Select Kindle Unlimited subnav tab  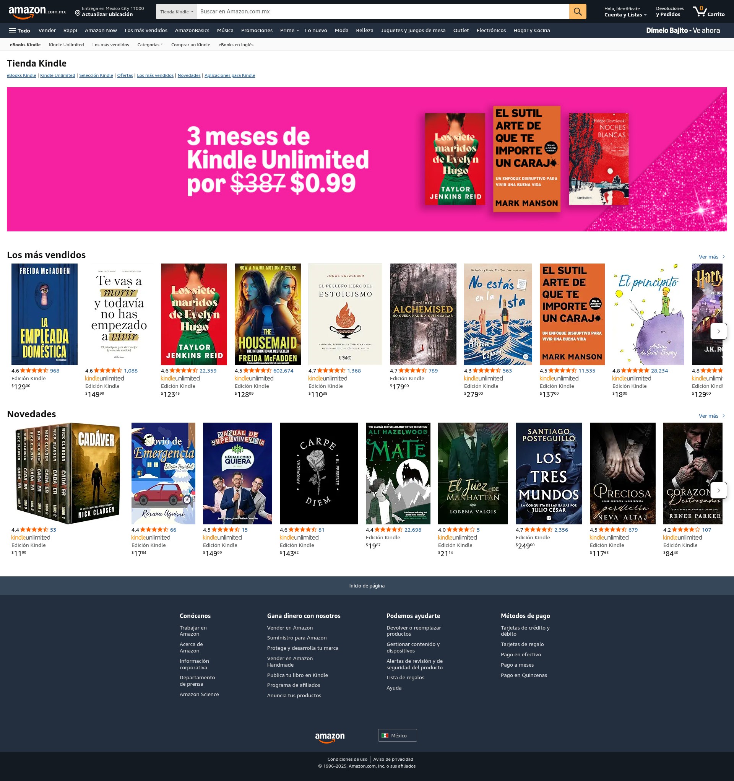[x=67, y=45]
